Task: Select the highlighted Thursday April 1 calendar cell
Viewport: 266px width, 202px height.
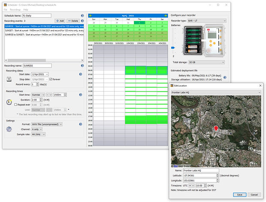Action: 139,23
